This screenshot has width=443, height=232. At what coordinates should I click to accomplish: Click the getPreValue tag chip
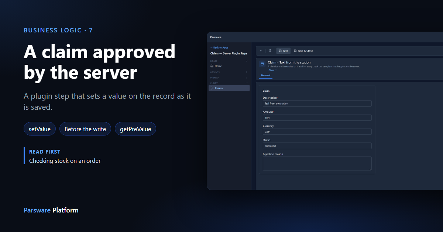[x=135, y=129]
